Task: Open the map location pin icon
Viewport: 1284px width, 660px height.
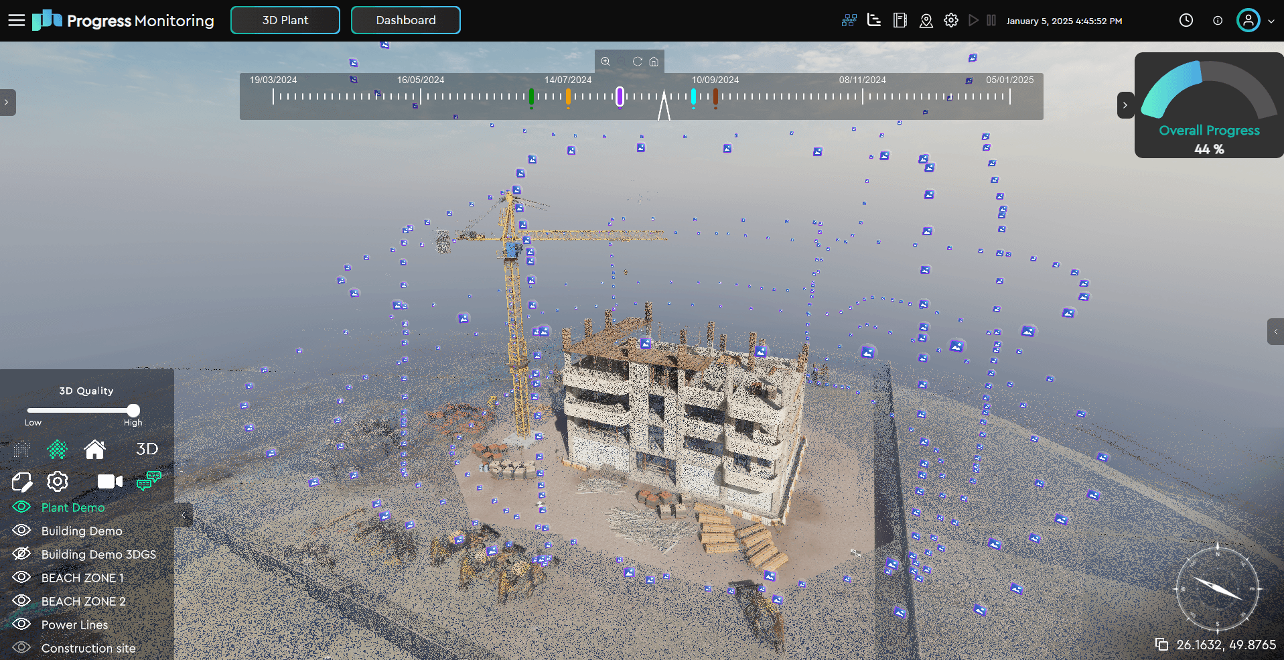Action: click(926, 21)
